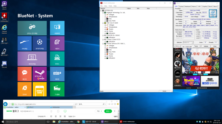Open HWMonitor View menu
This screenshot has width=222, height=124.
click(105, 6)
